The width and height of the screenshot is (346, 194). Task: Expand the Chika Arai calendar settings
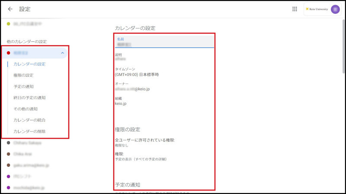(x=24, y=154)
